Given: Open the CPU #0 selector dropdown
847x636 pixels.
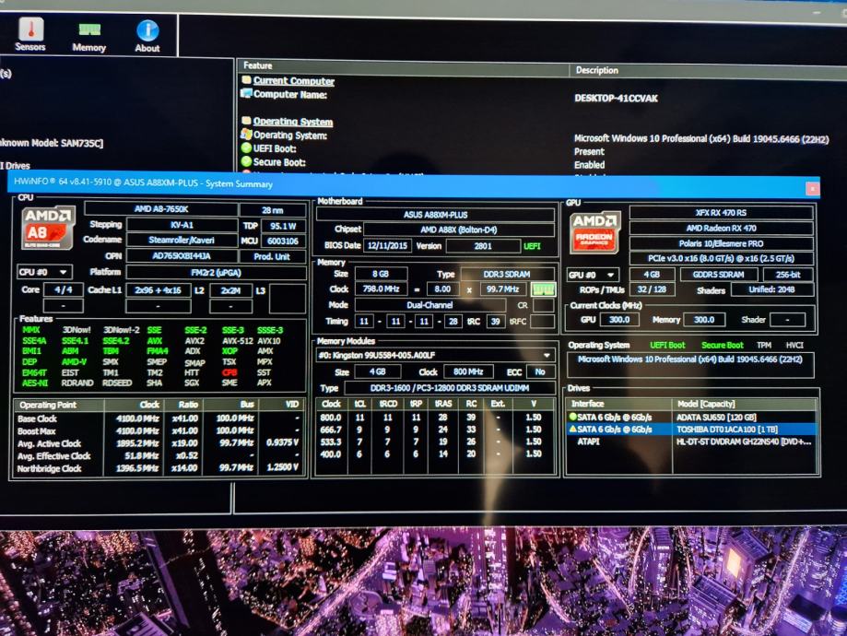Looking at the screenshot, I should tap(43, 272).
